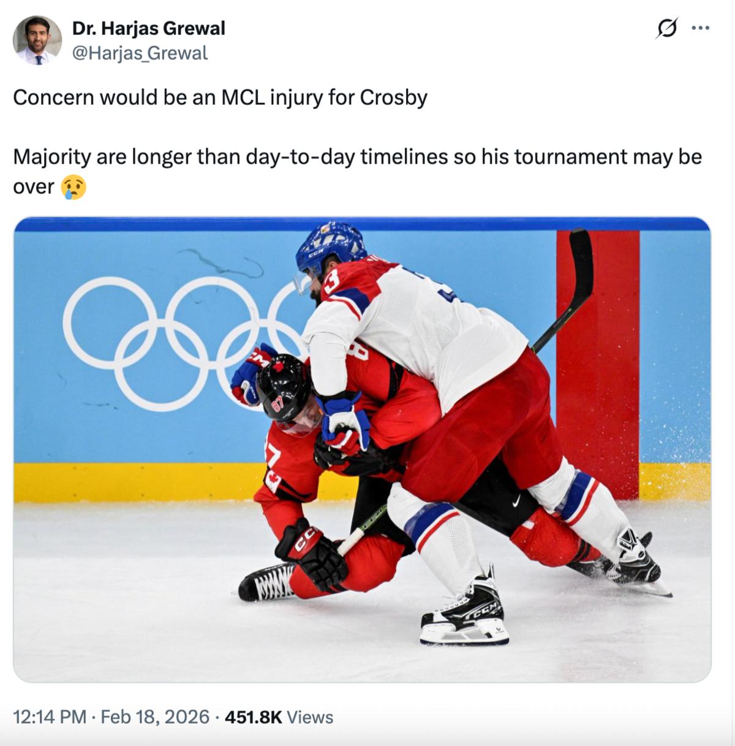Click the Feb 18, 2026 date
735x746 pixels.
[154, 717]
